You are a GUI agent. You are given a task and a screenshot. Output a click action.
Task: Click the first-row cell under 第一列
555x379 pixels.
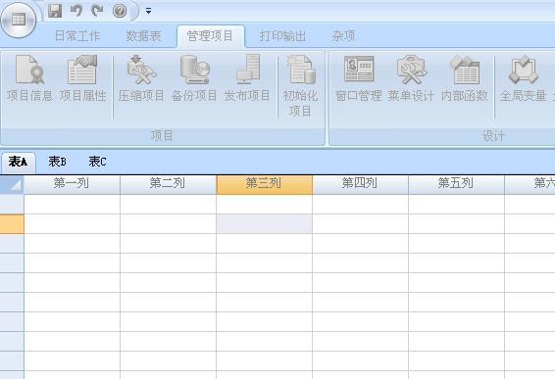pos(72,204)
